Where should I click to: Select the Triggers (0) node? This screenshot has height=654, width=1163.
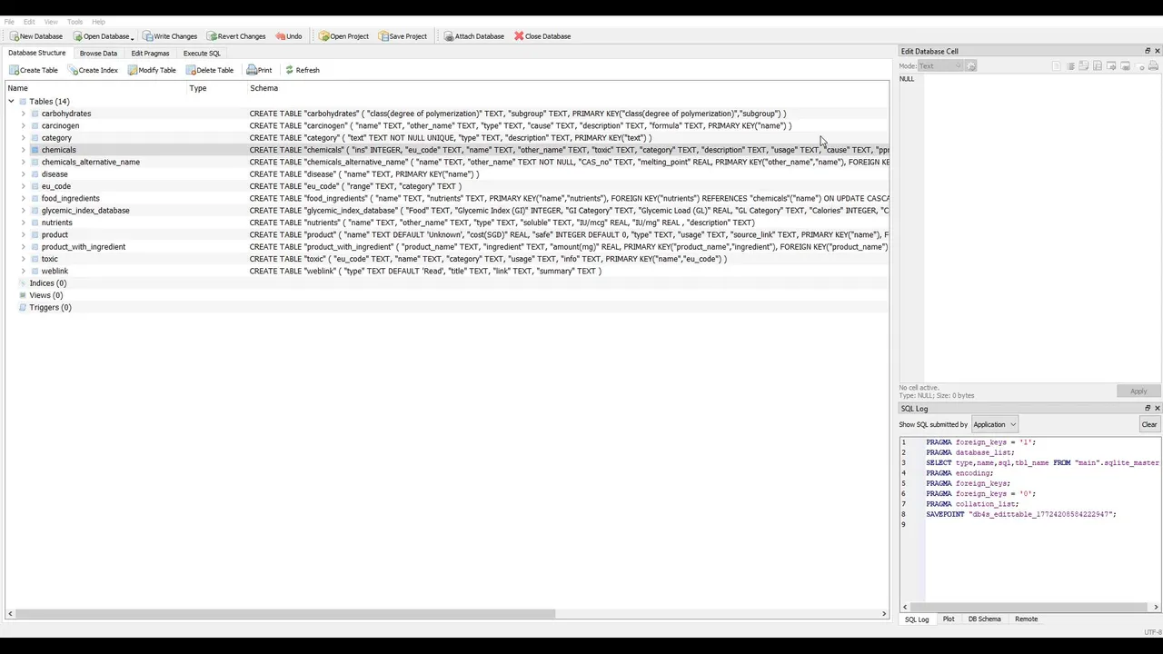50,307
